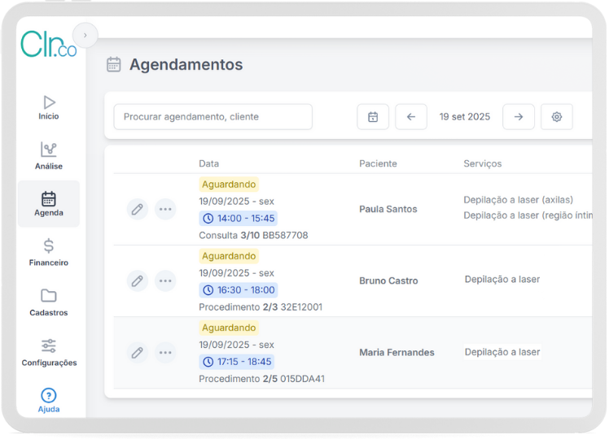Open the Análise section
This screenshot has width=609, height=439.
[x=49, y=156]
